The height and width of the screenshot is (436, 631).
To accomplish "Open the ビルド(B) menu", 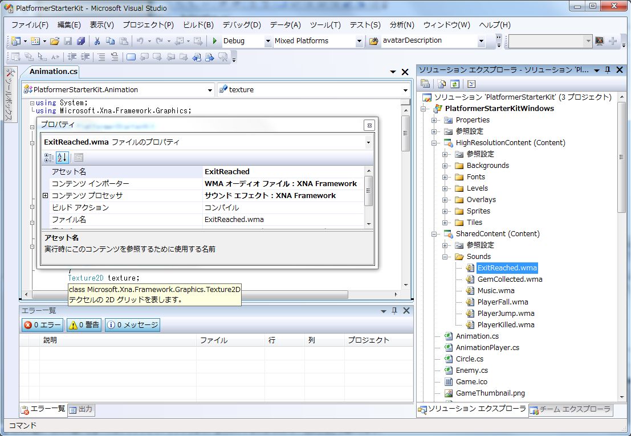I will click(x=198, y=25).
